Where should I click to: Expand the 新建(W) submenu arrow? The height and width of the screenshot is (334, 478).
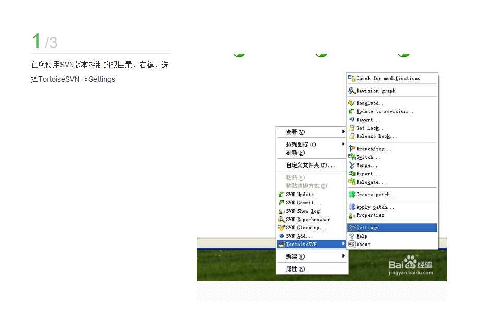tap(344, 256)
